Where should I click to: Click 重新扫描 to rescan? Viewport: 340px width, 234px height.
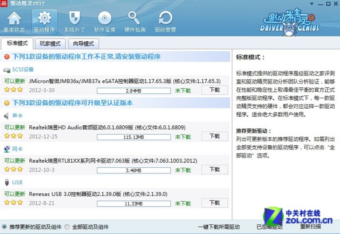(x=311, y=227)
